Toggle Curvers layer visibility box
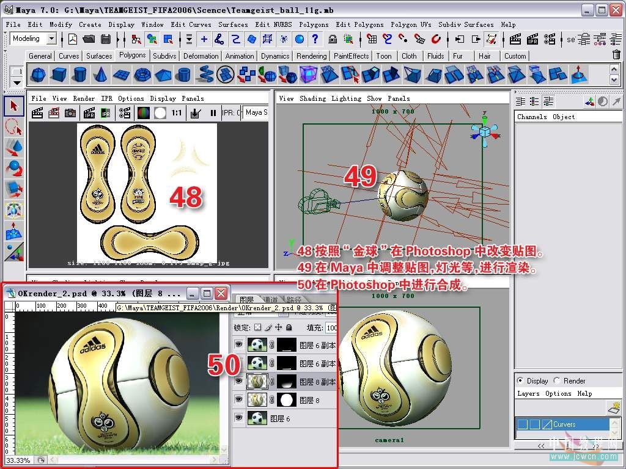Screen dimensions: 626x469 pos(522,424)
